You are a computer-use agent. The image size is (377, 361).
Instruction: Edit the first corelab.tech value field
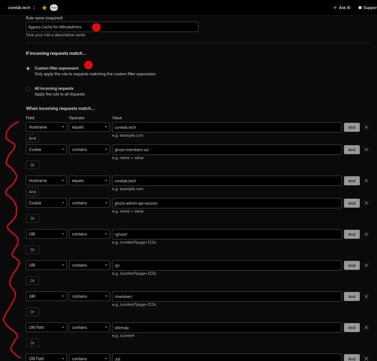click(x=227, y=127)
